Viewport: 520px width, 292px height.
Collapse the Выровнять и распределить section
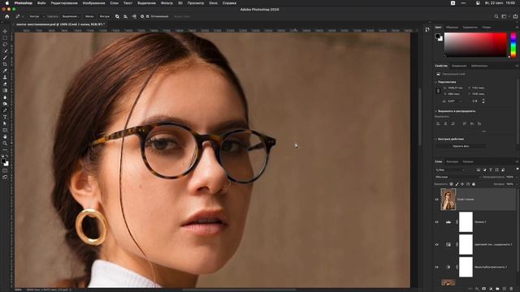tap(435, 111)
